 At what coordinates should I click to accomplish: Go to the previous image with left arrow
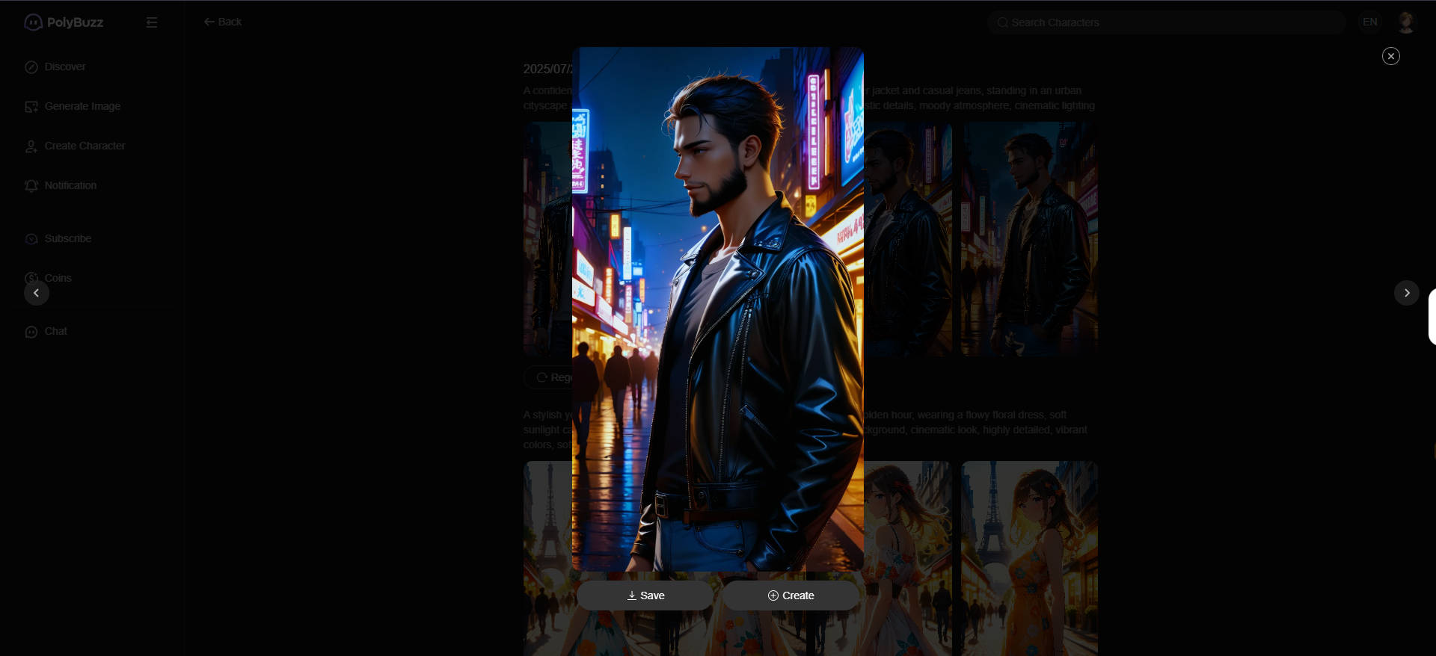pyautogui.click(x=37, y=293)
